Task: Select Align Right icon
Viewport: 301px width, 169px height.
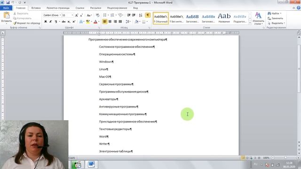Action: pos(115,22)
